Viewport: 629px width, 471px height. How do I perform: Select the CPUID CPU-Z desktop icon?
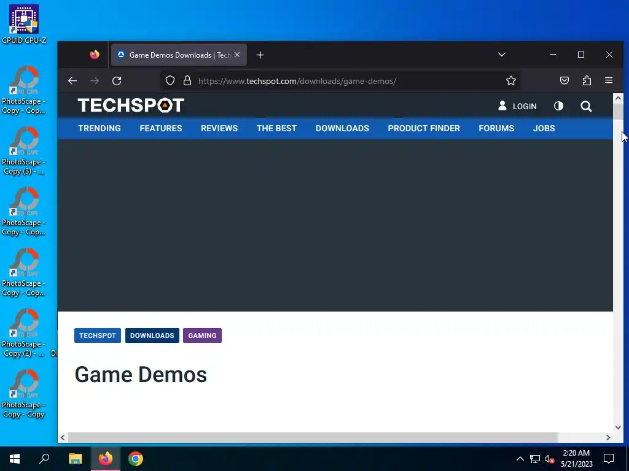(24, 24)
